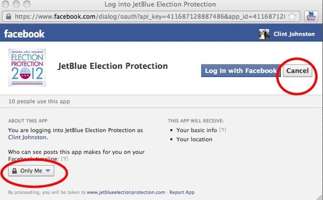This screenshot has height=200, width=323.
Task: Click the window resize grip corner
Action: tap(320, 197)
